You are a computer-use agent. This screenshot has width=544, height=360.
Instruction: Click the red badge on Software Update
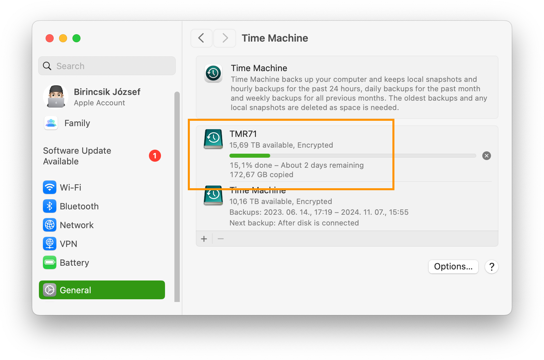[x=155, y=156]
